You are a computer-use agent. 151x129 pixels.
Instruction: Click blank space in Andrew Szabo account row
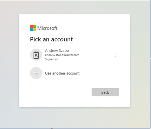click(96, 55)
